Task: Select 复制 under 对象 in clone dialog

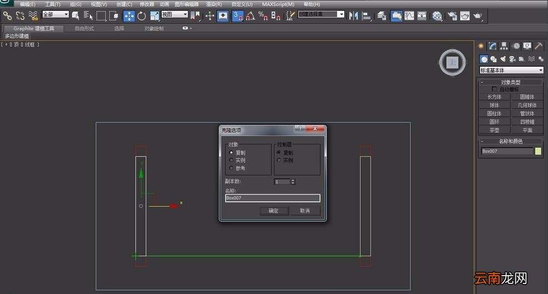Action: point(231,153)
